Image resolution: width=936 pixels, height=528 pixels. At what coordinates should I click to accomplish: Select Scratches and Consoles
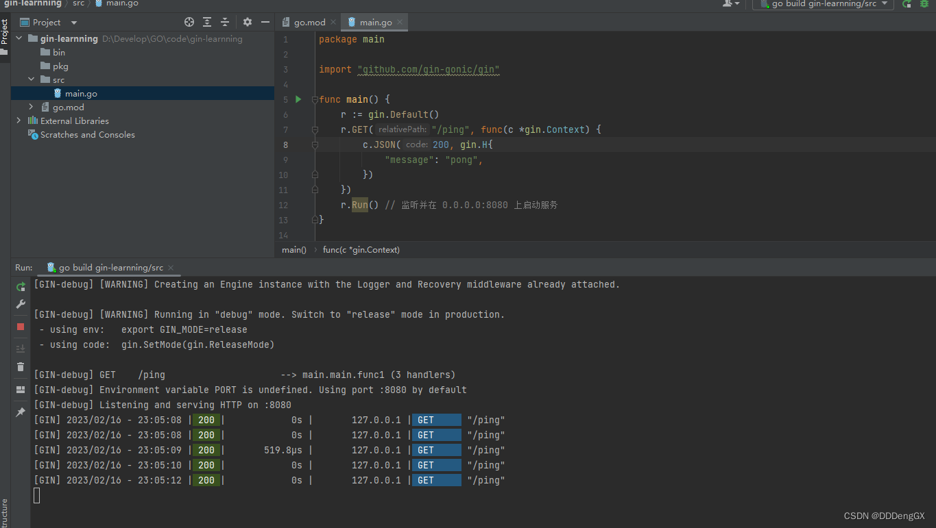[87, 135]
